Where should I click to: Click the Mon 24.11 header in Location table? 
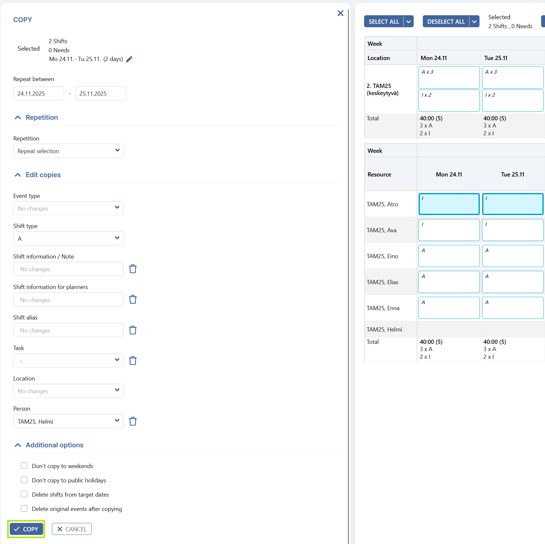tap(434, 58)
